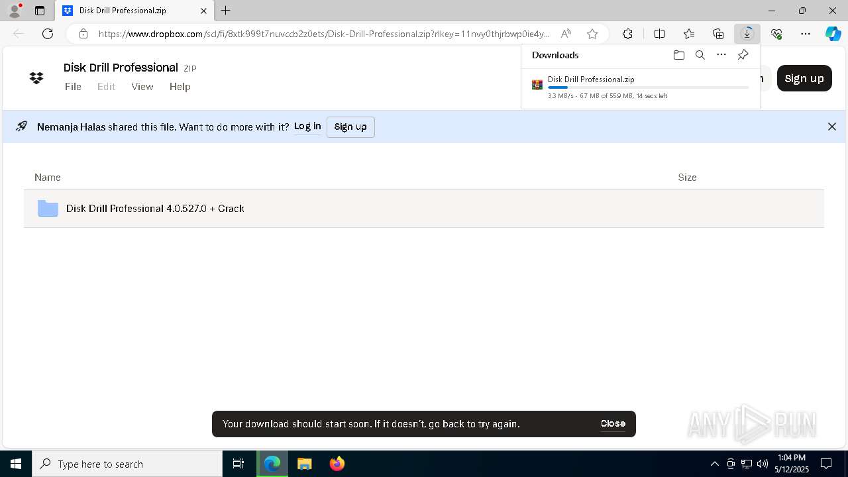The width and height of the screenshot is (848, 477).
Task: Open Browser essentials heart icon
Action: (x=776, y=34)
